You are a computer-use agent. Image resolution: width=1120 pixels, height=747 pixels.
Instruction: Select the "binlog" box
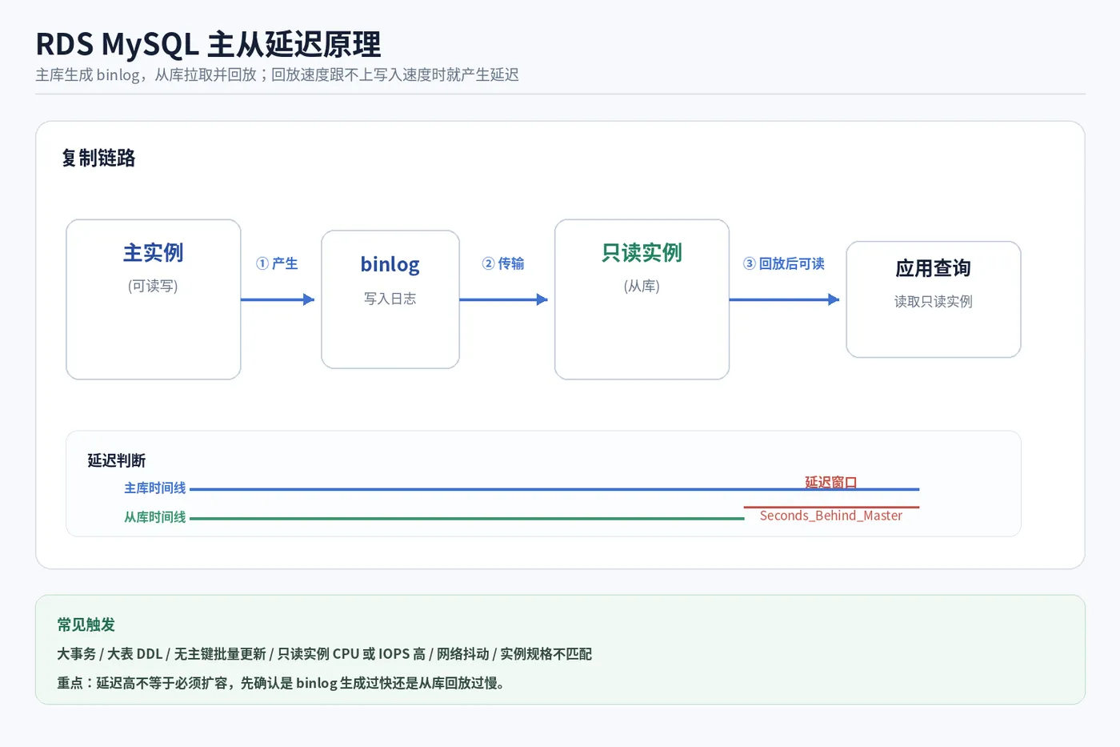click(390, 299)
